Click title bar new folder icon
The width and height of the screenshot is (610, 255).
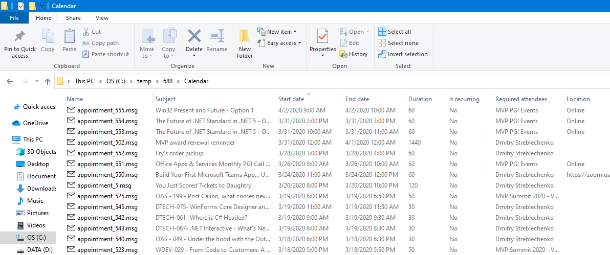(x=32, y=6)
